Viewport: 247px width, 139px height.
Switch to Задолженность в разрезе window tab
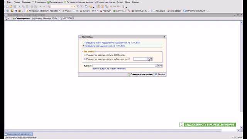click(x=19, y=134)
